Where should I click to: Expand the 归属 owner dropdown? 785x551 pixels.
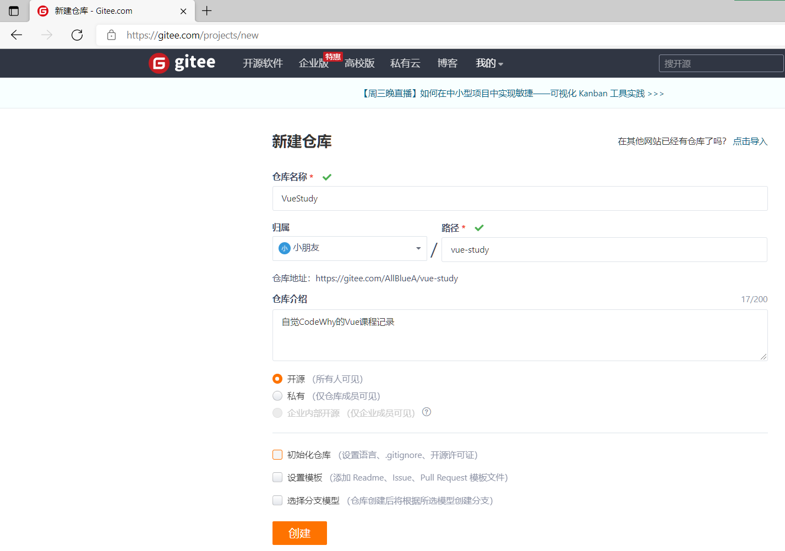pyautogui.click(x=418, y=248)
